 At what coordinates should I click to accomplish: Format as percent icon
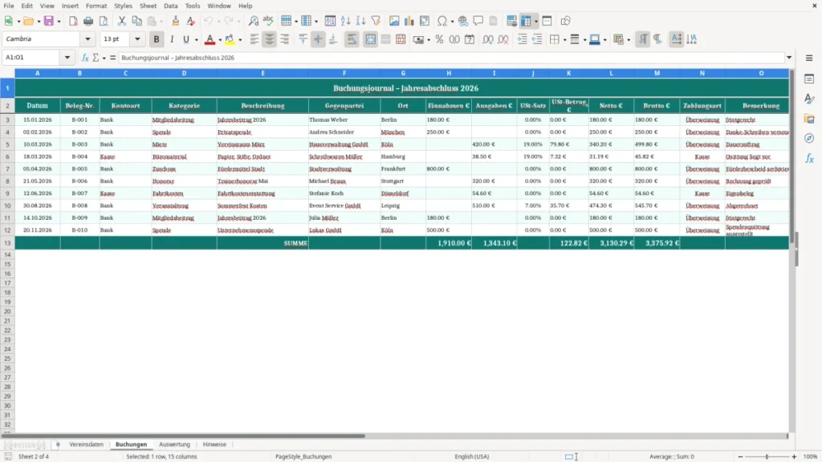click(439, 39)
